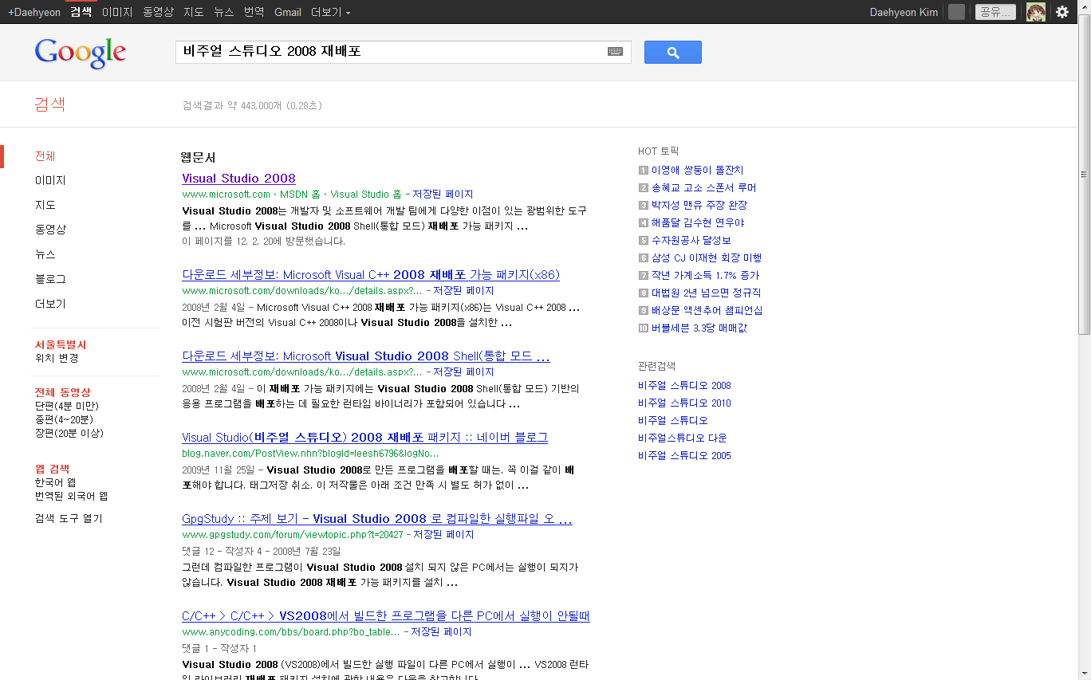Open Microsoft Visual C++ 2008 재배포 패키지(x86) result
Viewport: 1091px width, 680px height.
click(x=371, y=275)
